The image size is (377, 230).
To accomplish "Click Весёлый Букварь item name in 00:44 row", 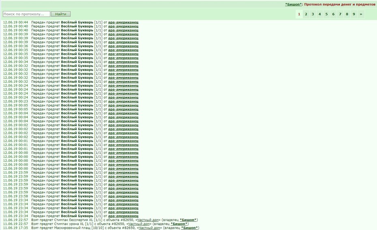I will [77, 22].
